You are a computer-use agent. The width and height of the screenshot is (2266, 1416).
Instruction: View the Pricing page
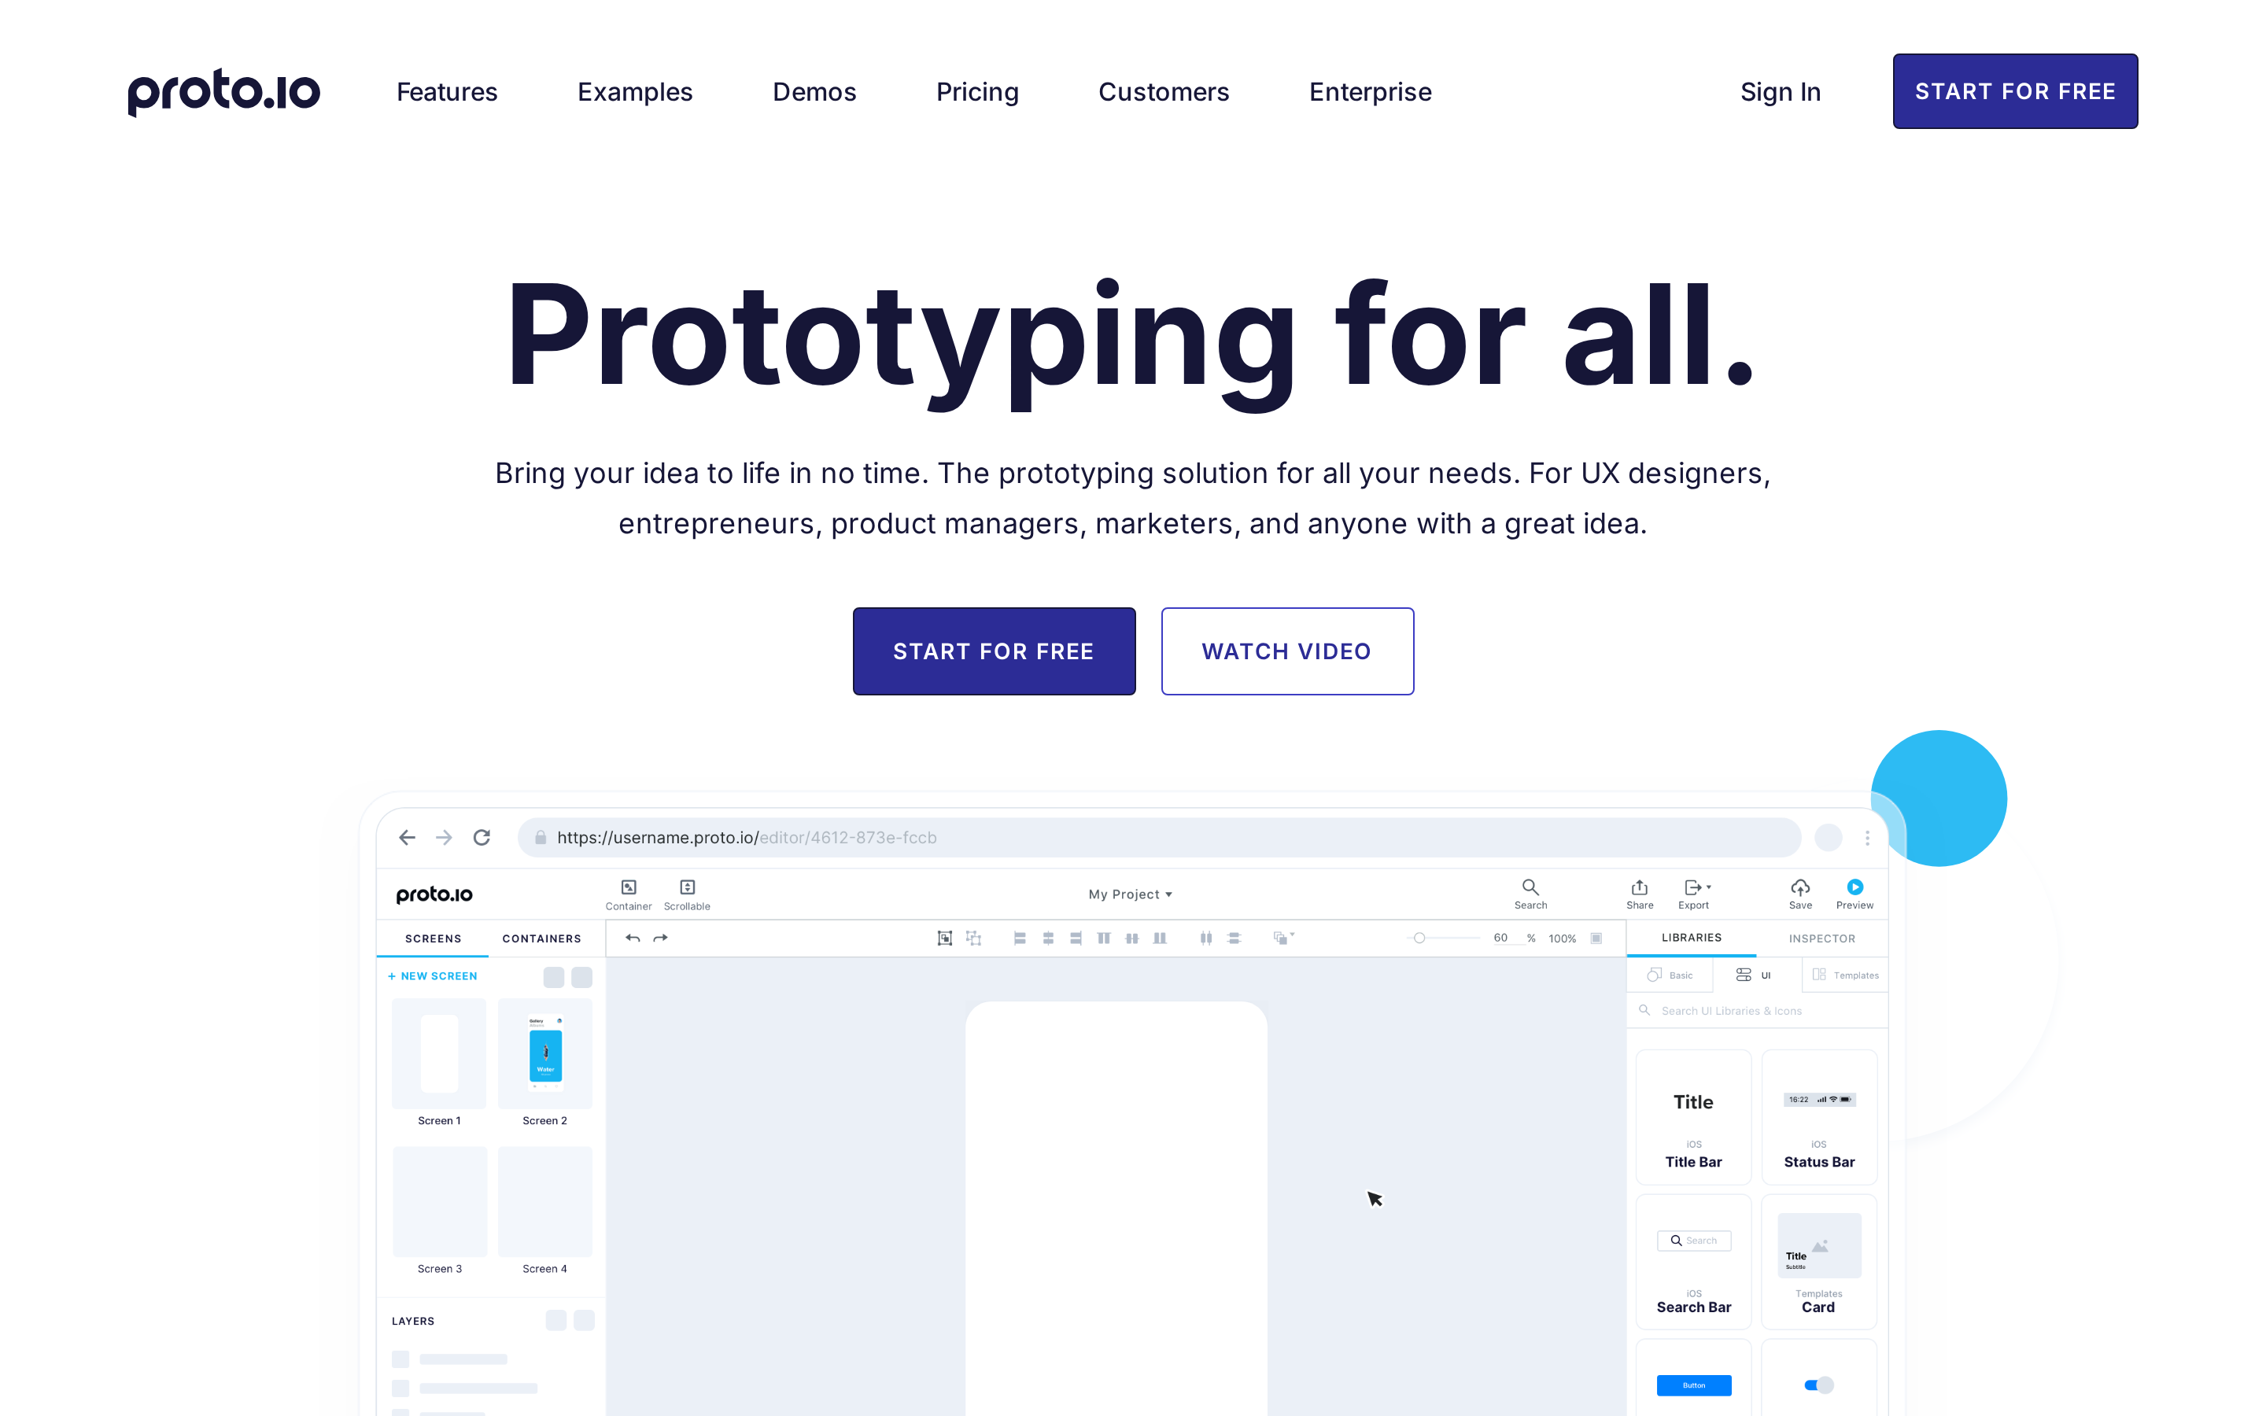[x=976, y=92]
